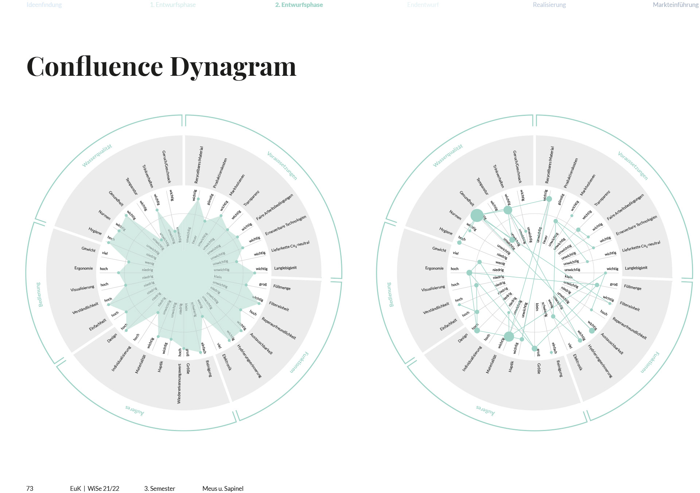
Task: Select the Markteinführung tab
Action: [x=675, y=5]
